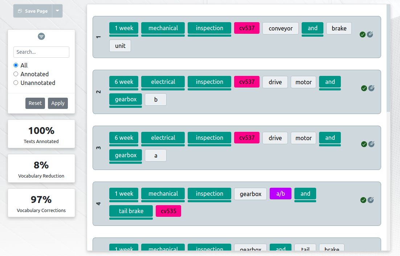Select the pink cv537 token in row 1
Image resolution: width=400 pixels, height=256 pixels.
pyautogui.click(x=247, y=28)
